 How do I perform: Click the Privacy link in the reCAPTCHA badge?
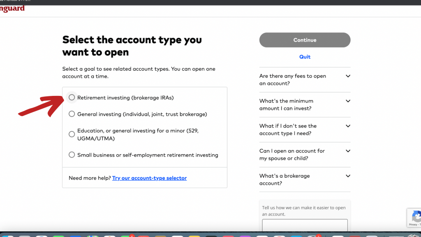click(413, 225)
